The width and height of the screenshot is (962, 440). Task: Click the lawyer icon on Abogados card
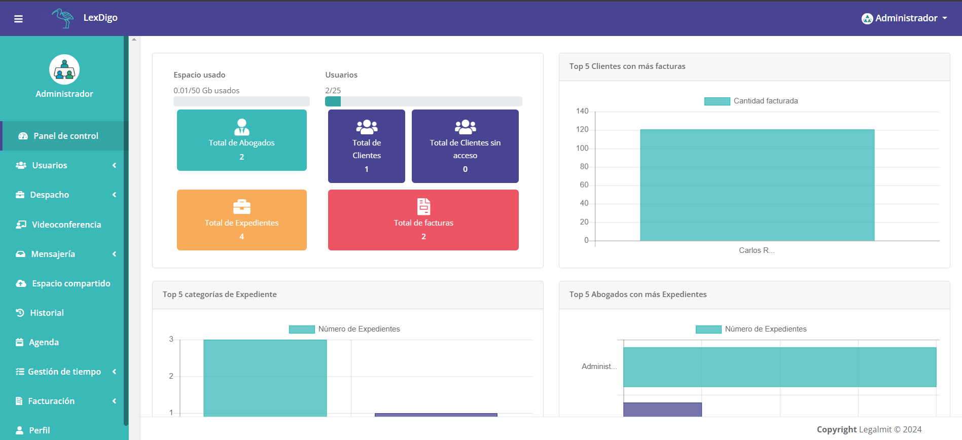[242, 127]
